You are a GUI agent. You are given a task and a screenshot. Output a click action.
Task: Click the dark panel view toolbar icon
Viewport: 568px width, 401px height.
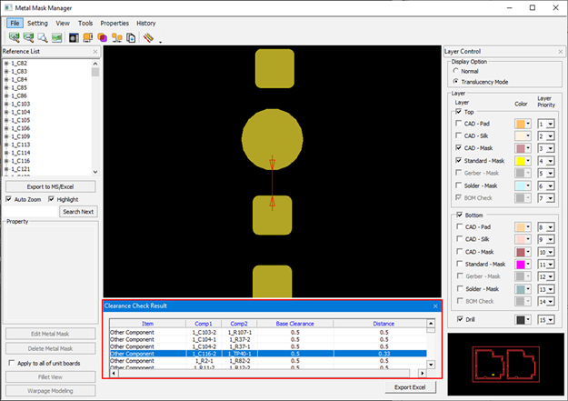pyautogui.click(x=75, y=37)
